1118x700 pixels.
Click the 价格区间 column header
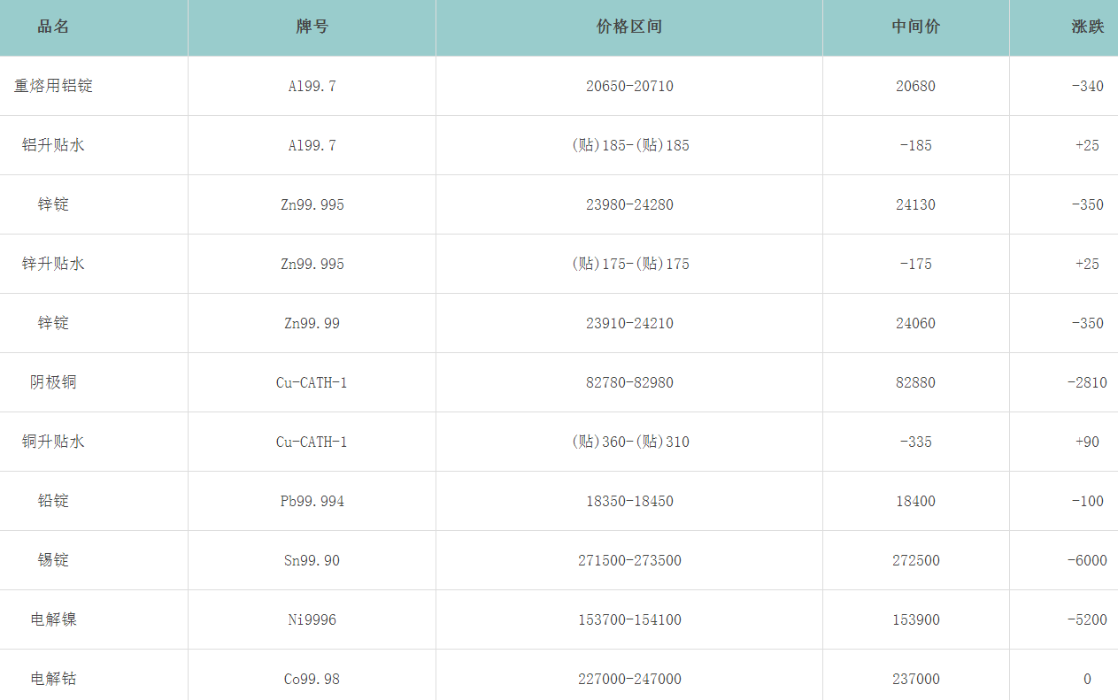pyautogui.click(x=629, y=27)
